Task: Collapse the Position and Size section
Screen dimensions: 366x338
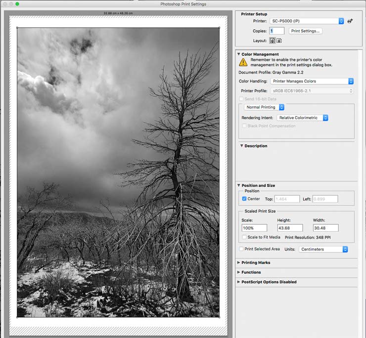Action: [239, 185]
